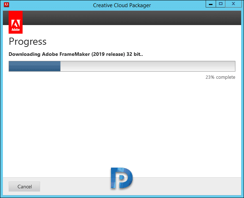Click the Downloading Adobe FrameMaker status text
Viewport: 244px width, 198px height.
[x=76, y=54]
